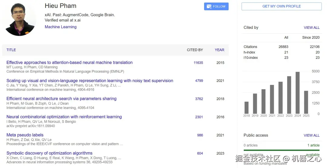This screenshot has width=327, height=168.
Task: Open the Machine Learning interest link
Action: pyautogui.click(x=61, y=27)
